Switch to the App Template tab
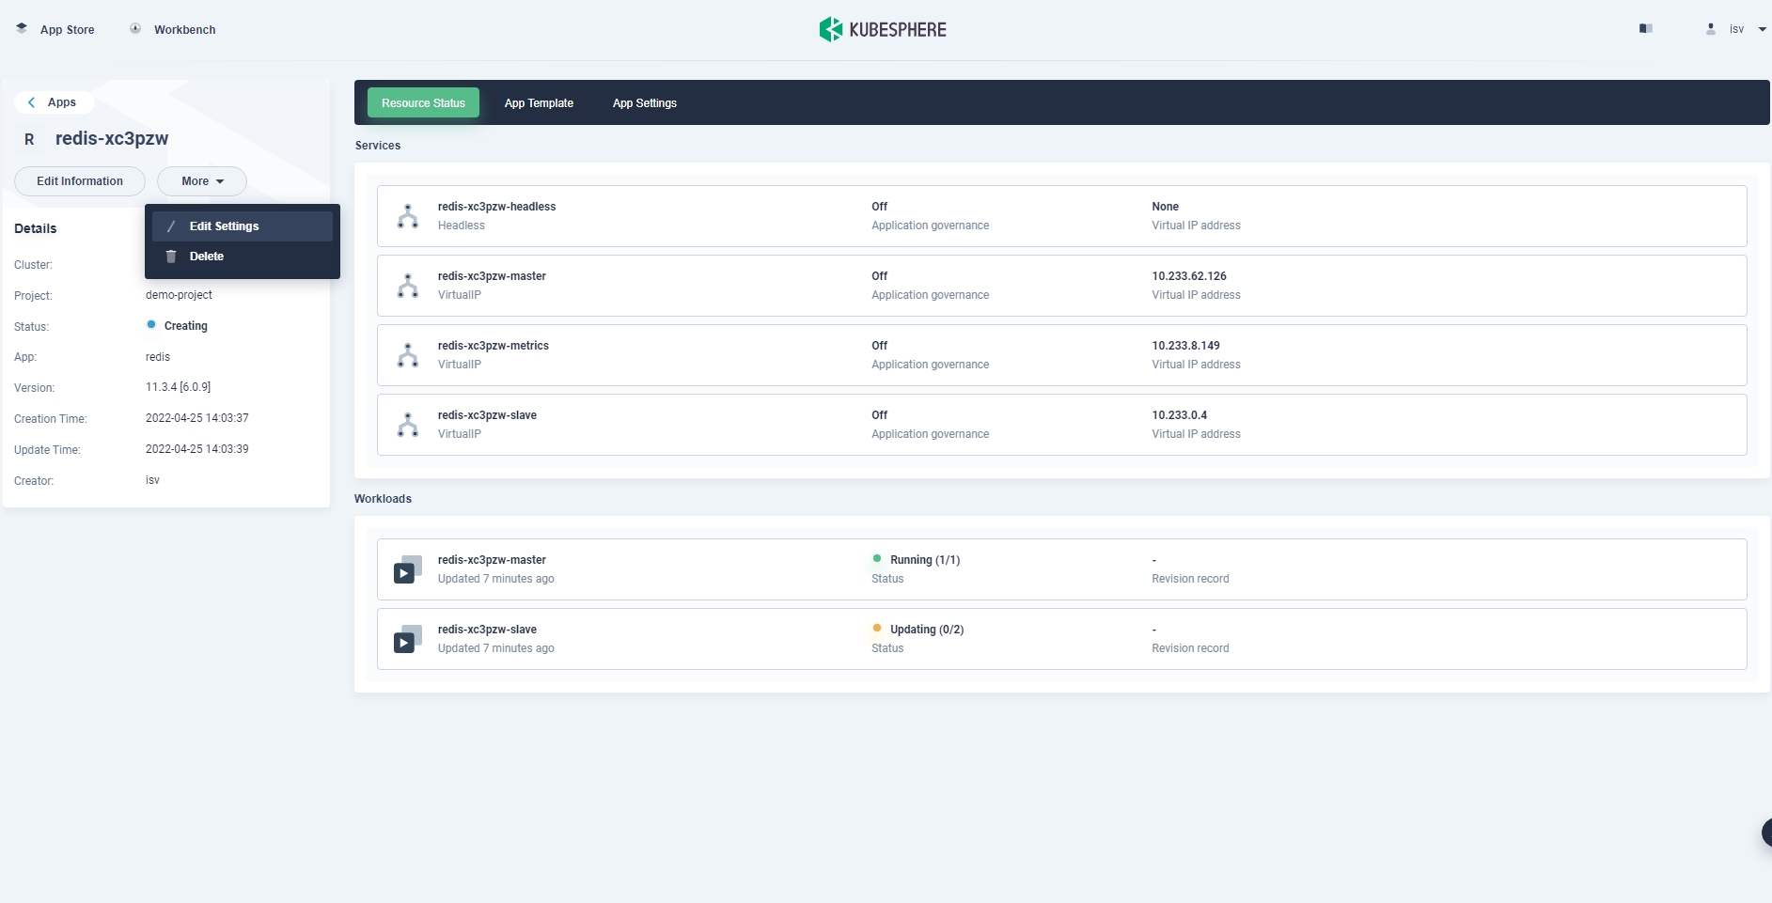Viewport: 1772px width, 903px height. pyautogui.click(x=539, y=103)
